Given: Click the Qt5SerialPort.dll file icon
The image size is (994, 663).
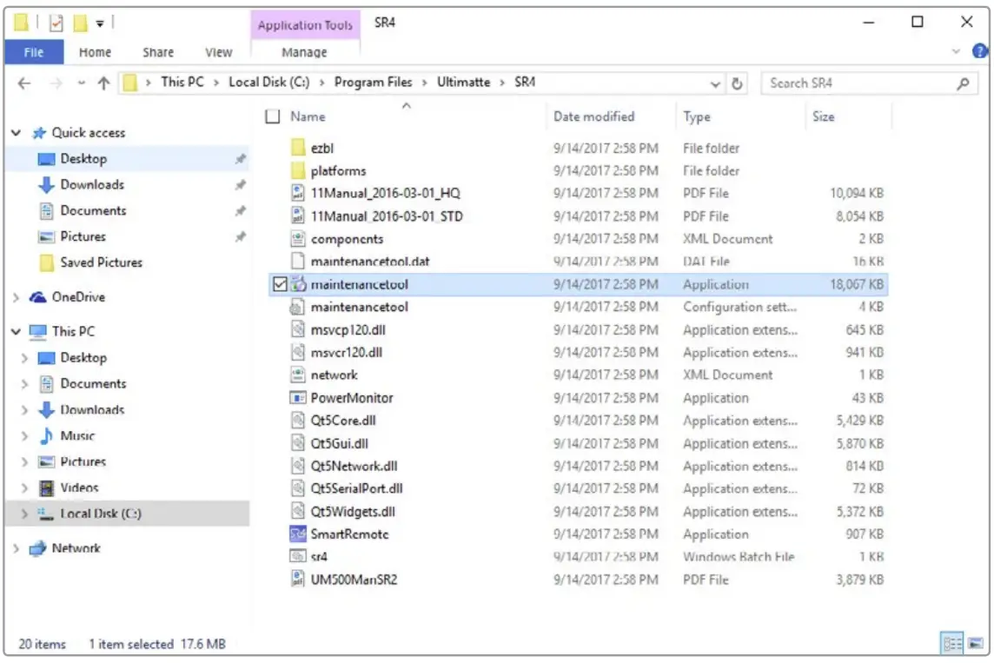Looking at the screenshot, I should tap(298, 488).
